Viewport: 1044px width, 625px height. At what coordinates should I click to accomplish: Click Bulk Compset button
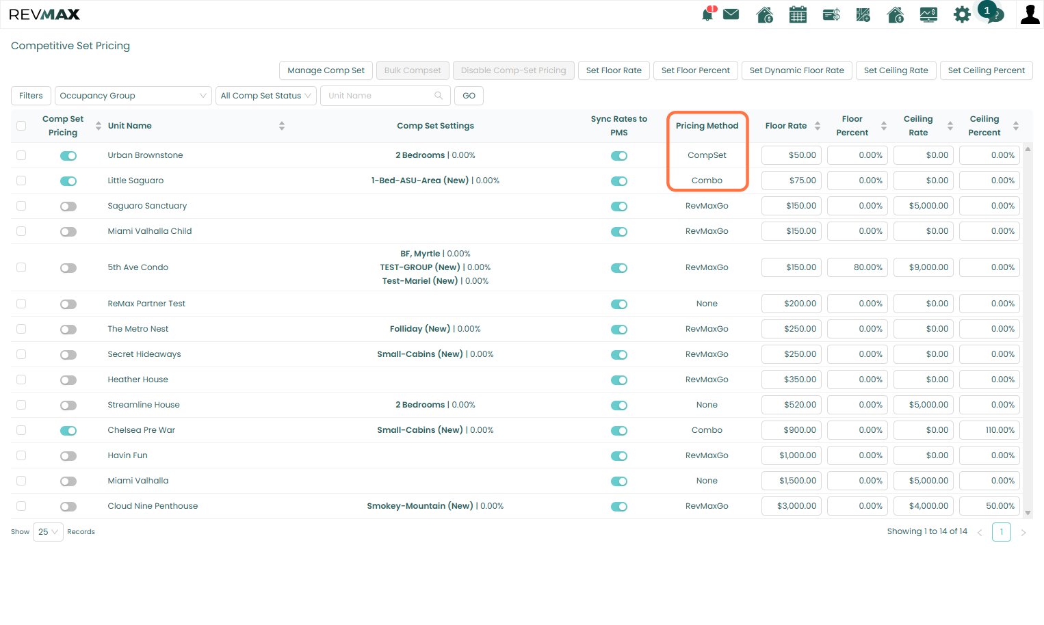pyautogui.click(x=413, y=70)
